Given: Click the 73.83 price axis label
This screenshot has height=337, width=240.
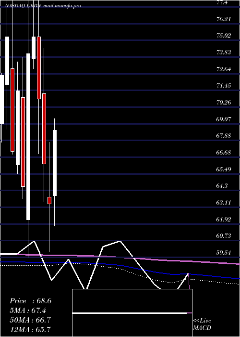Looking at the screenshot, I should click(224, 52).
